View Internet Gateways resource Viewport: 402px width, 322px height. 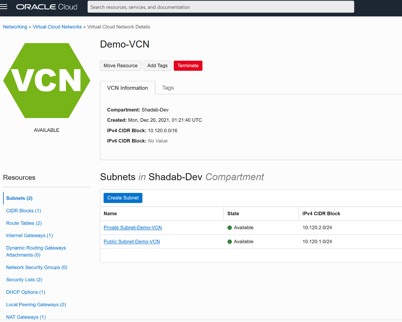click(29, 235)
